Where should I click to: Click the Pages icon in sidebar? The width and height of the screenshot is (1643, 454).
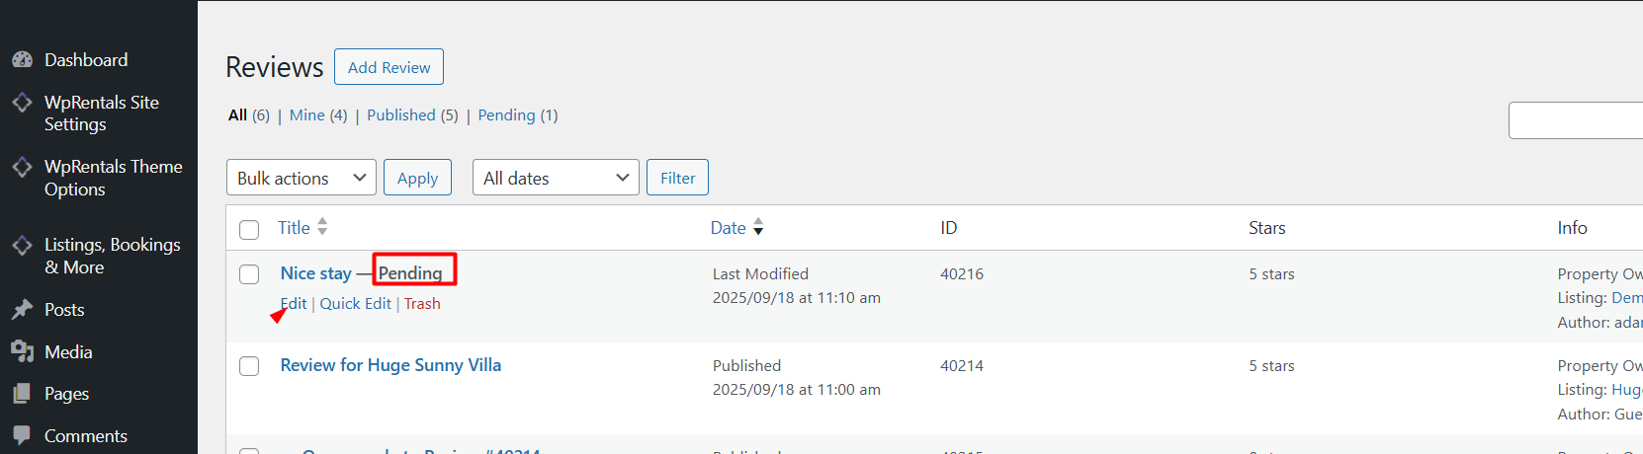pos(22,394)
